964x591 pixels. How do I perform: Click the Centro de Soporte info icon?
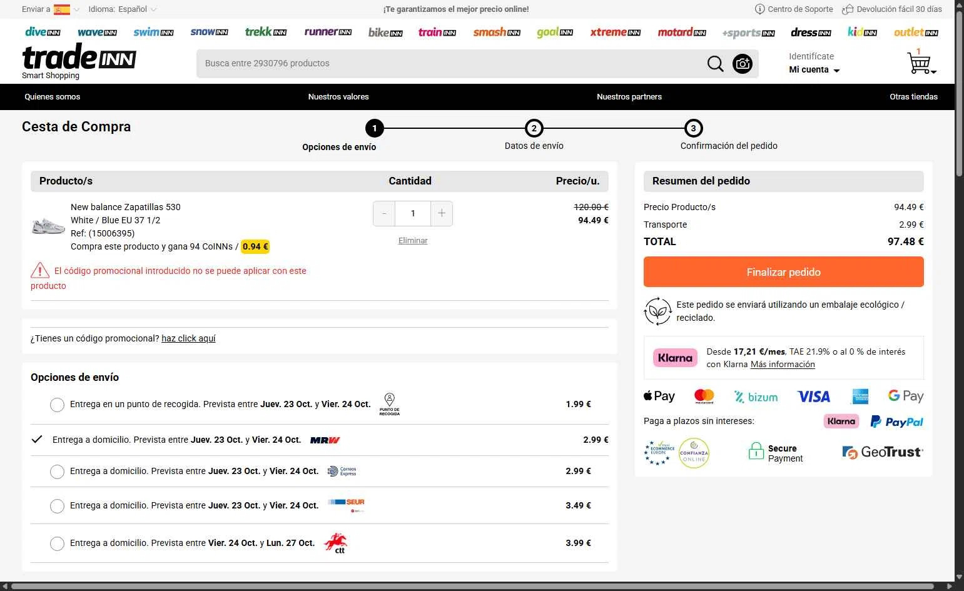pyautogui.click(x=760, y=9)
